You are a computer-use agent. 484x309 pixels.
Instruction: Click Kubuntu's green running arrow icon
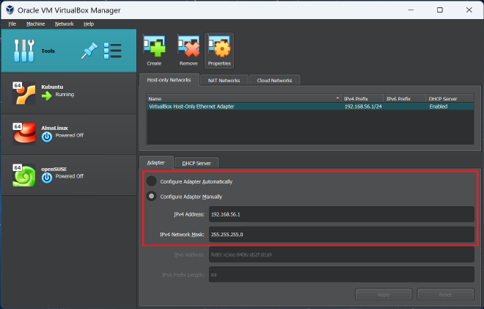(x=47, y=96)
